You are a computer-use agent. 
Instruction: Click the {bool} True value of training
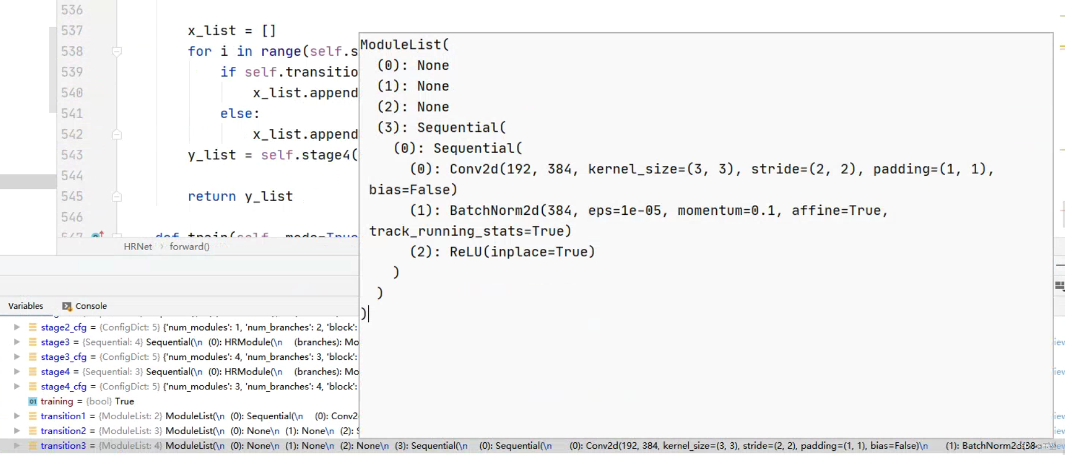pyautogui.click(x=110, y=401)
